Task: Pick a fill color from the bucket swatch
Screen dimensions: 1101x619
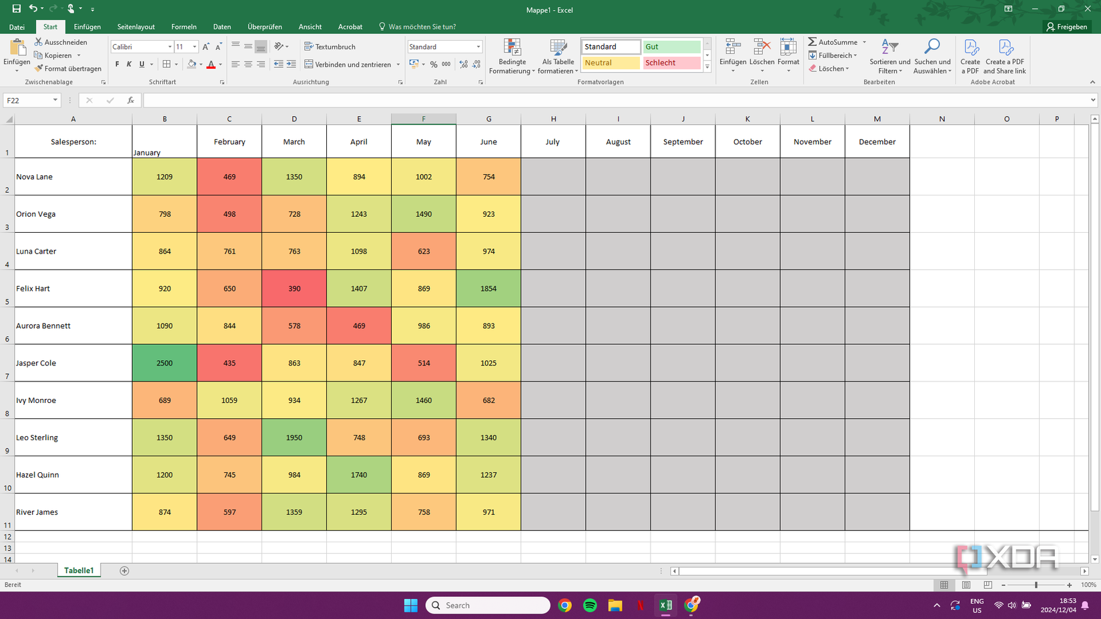Action: pyautogui.click(x=192, y=64)
